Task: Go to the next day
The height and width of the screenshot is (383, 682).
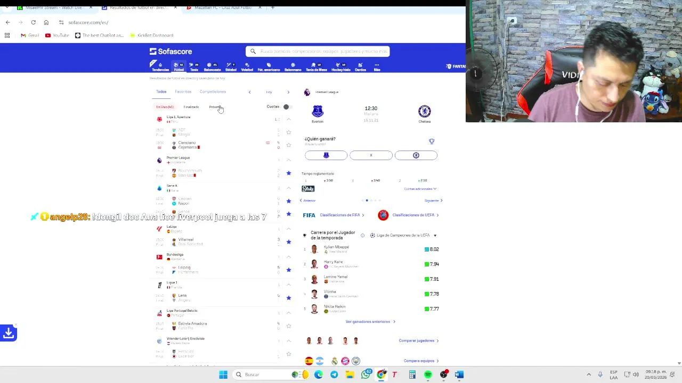Action: 288,92
